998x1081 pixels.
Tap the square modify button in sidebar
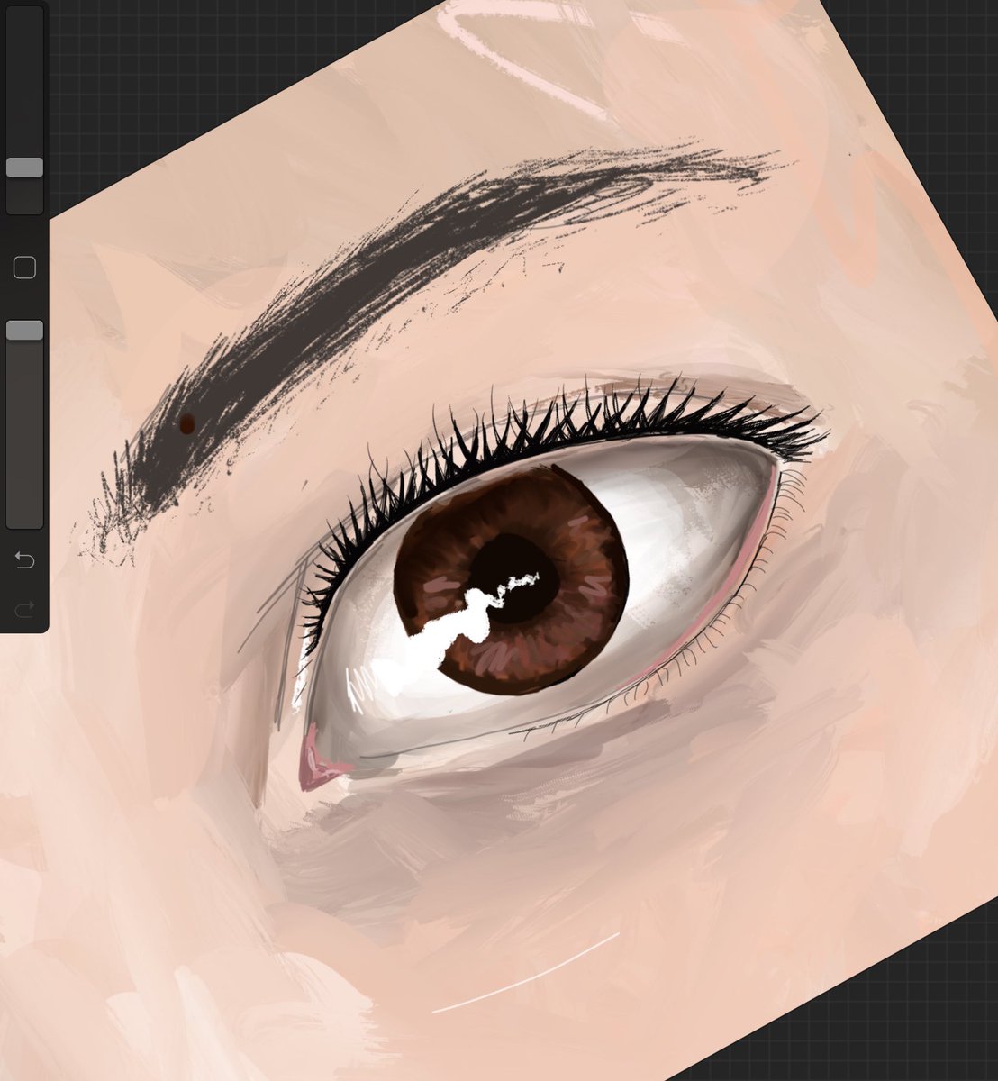point(24,268)
